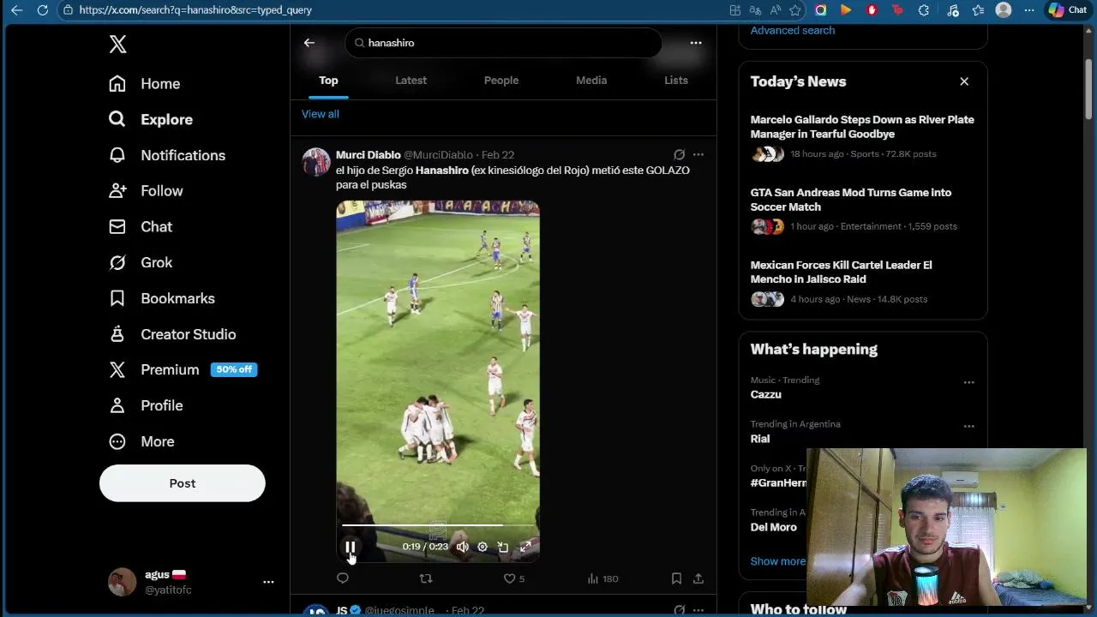Click the browser address bar URL
This screenshot has height=617, width=1097.
pos(195,10)
